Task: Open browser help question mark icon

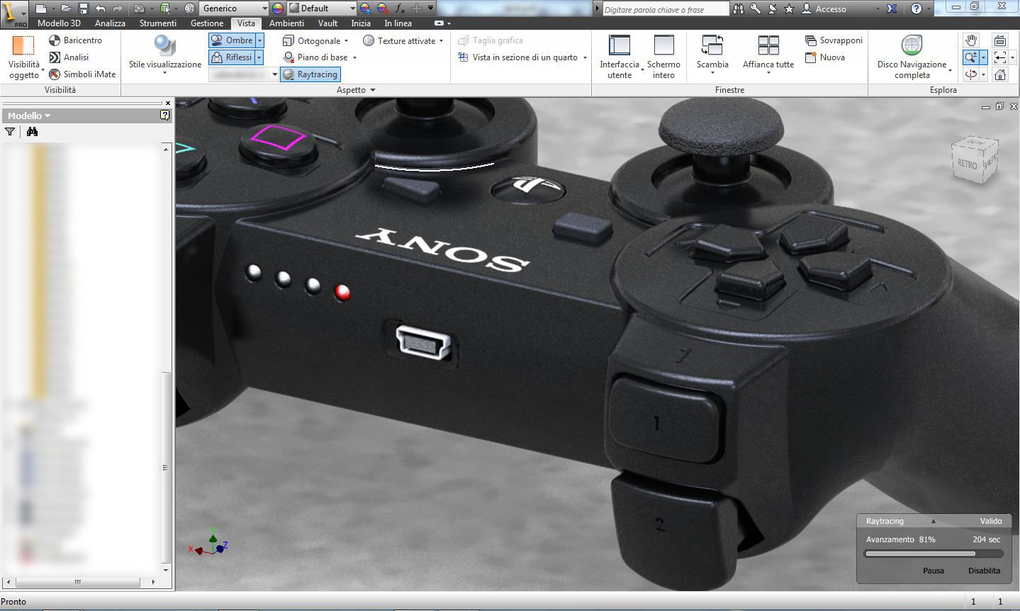Action: click(x=164, y=115)
